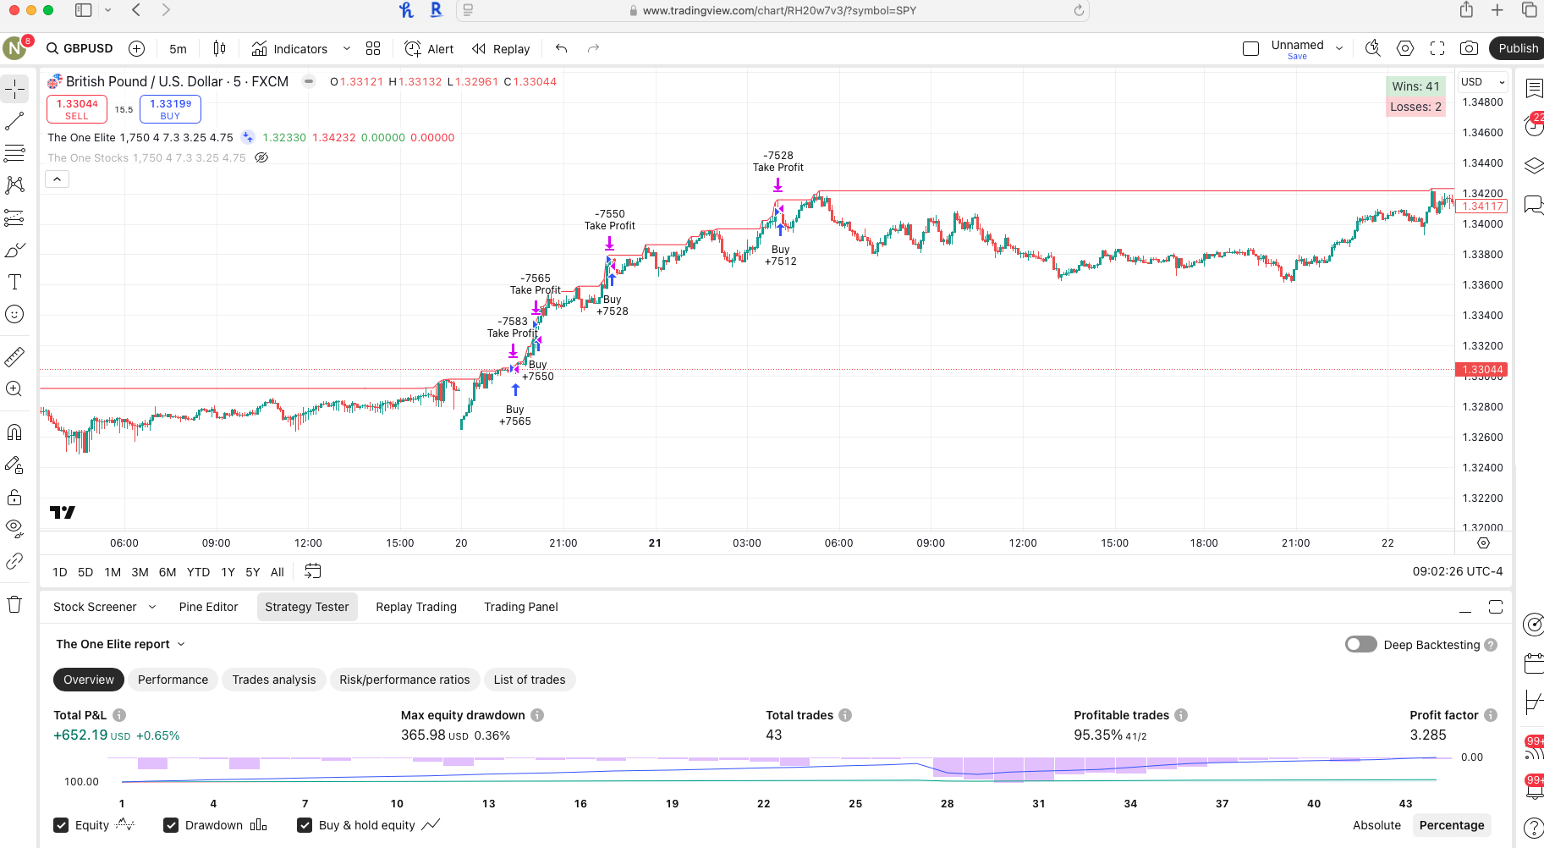1544x848 pixels.
Task: Switch to the Trading Panel tab
Action: tap(521, 607)
